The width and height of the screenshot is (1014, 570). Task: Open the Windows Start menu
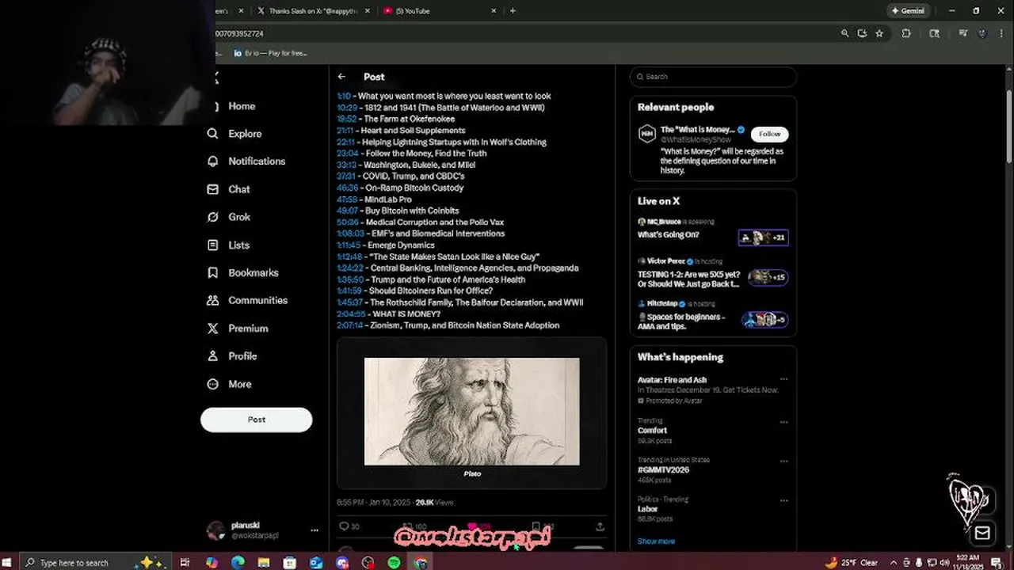click(x=8, y=562)
